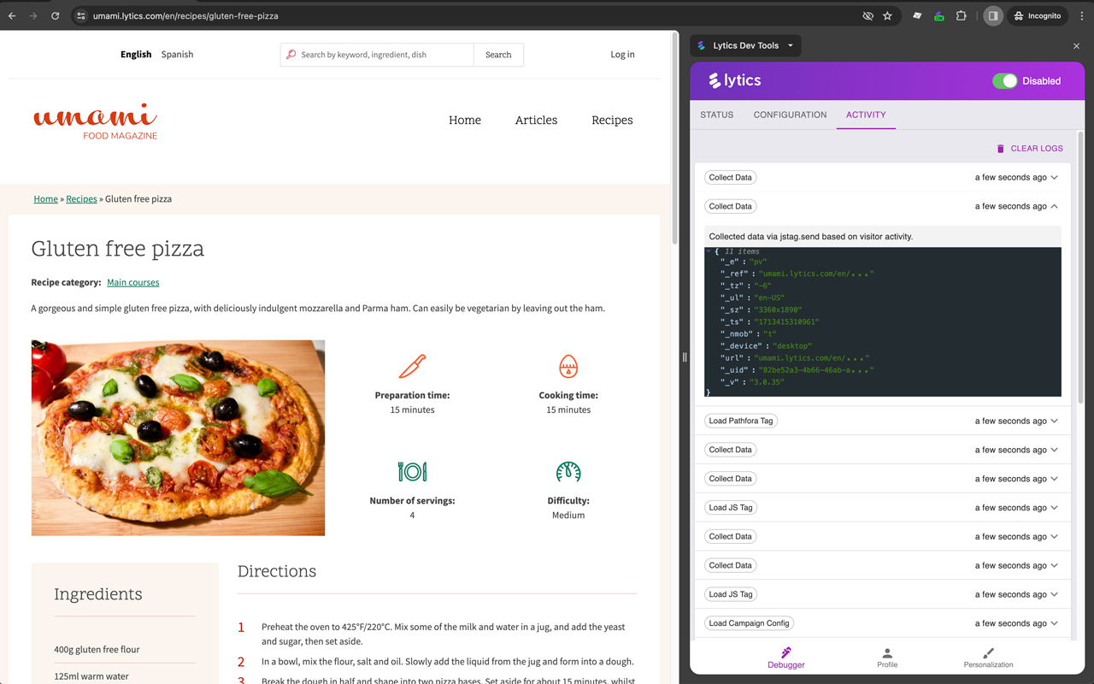The height and width of the screenshot is (684, 1094).
Task: Collapse the expanded Collect Data log entry
Action: 1054,206
